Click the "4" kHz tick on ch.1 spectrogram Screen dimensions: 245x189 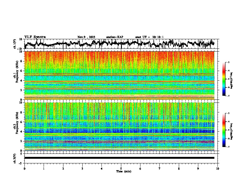tap(22, 81)
